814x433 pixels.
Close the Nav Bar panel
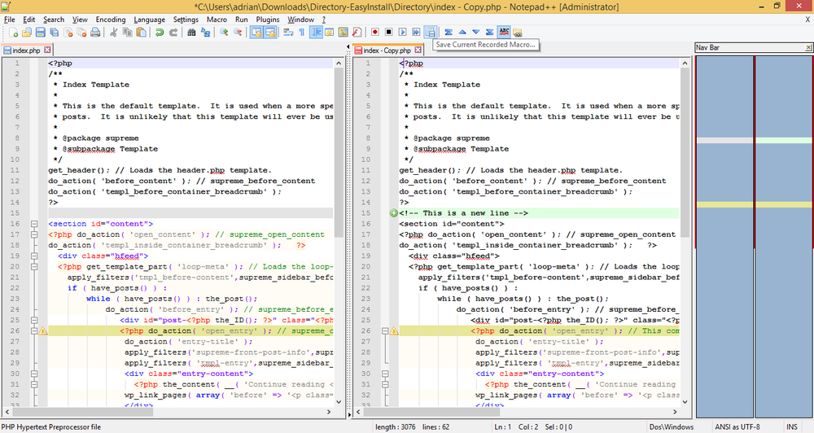808,47
